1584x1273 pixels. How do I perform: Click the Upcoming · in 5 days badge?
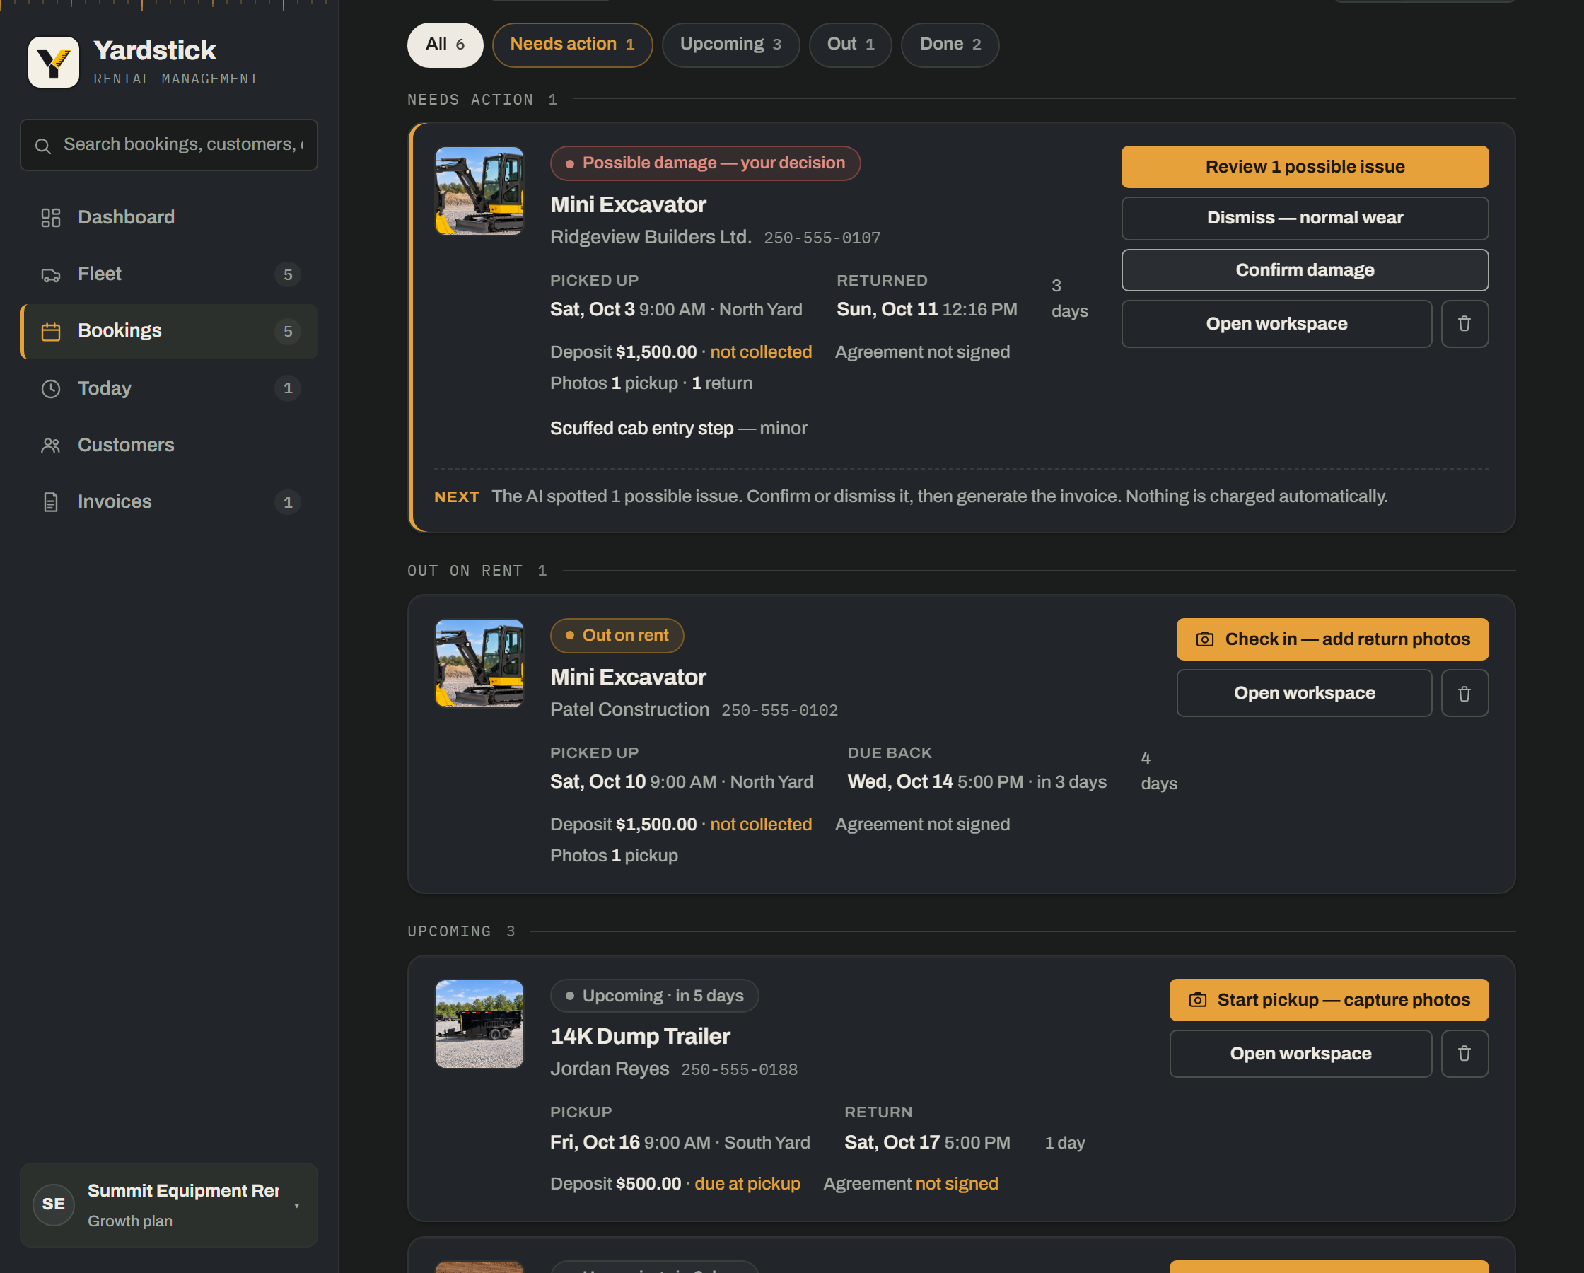[x=655, y=996]
